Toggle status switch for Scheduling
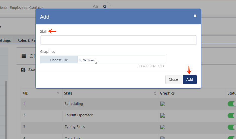Viewport: 236px width, 139px height. (x=232, y=104)
